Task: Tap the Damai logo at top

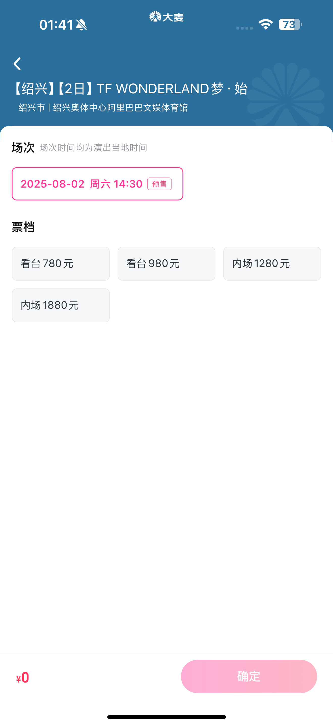Action: pyautogui.click(x=166, y=17)
